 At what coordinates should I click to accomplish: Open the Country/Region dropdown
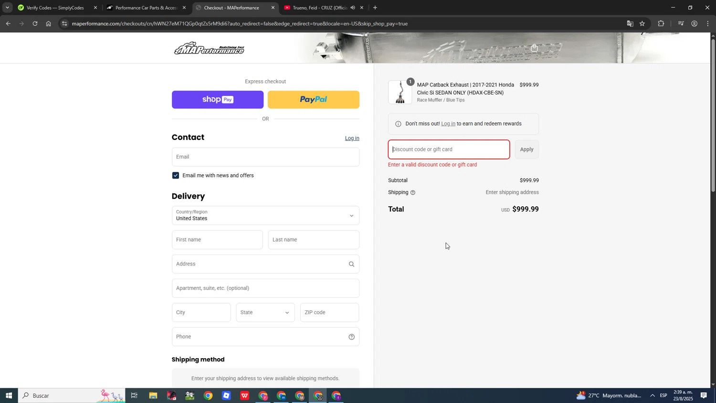[265, 215]
